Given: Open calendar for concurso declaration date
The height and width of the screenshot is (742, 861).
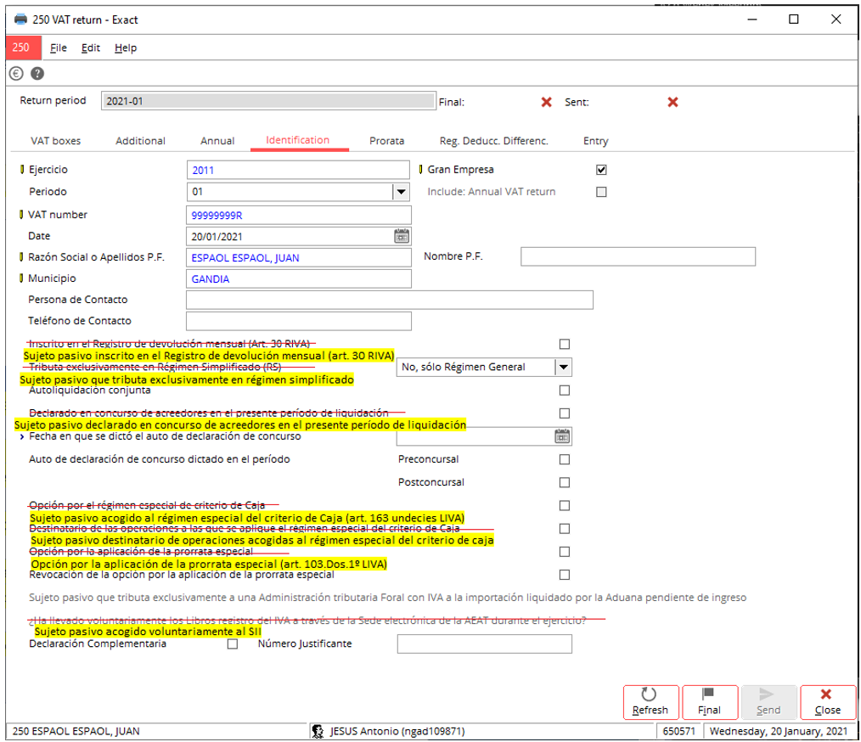Looking at the screenshot, I should (562, 436).
